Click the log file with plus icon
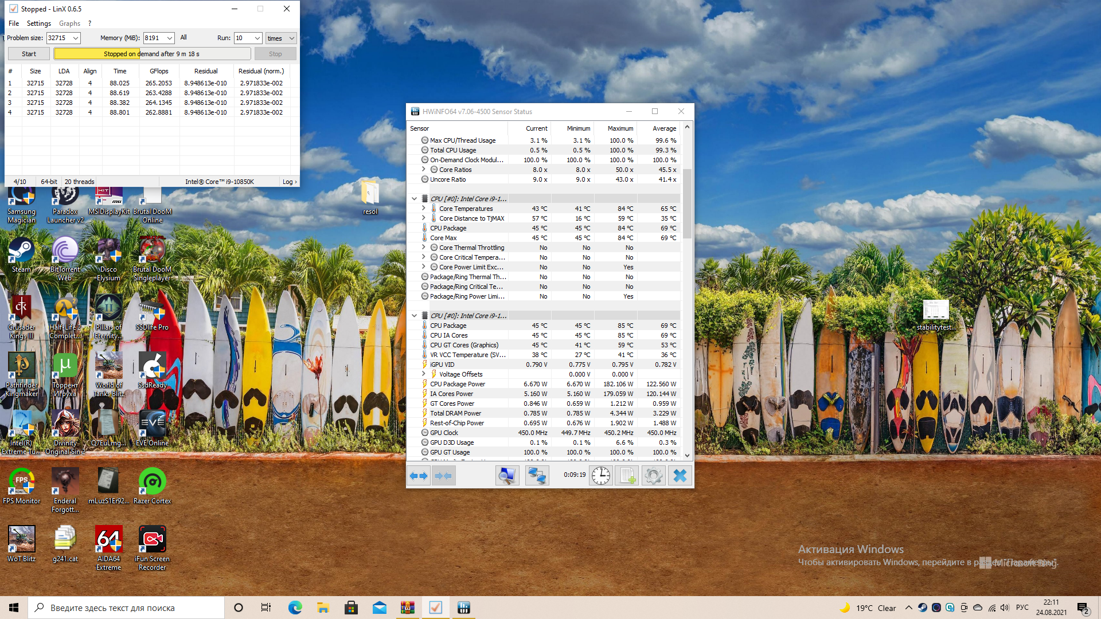 point(627,476)
